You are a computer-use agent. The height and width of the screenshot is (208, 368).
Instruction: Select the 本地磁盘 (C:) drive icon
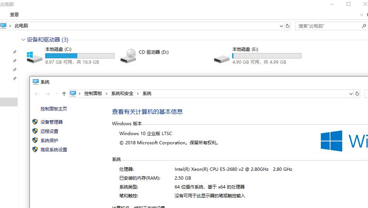point(34,57)
